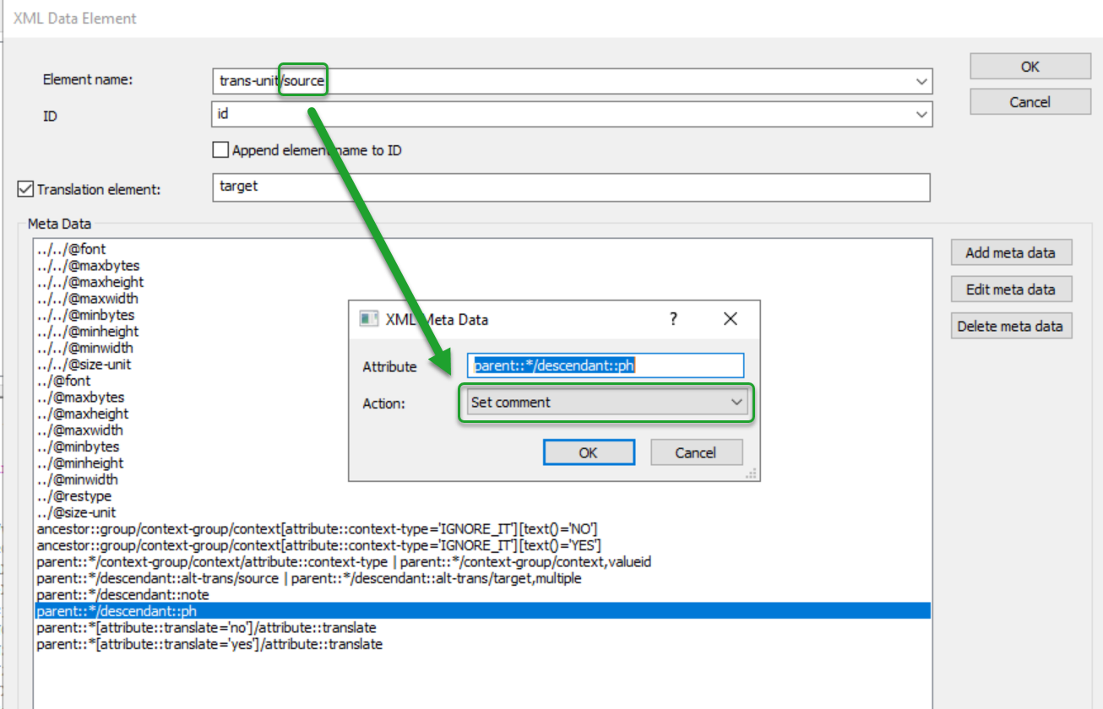Open the ID dropdown
Screen dimensions: 1103x709
point(922,114)
